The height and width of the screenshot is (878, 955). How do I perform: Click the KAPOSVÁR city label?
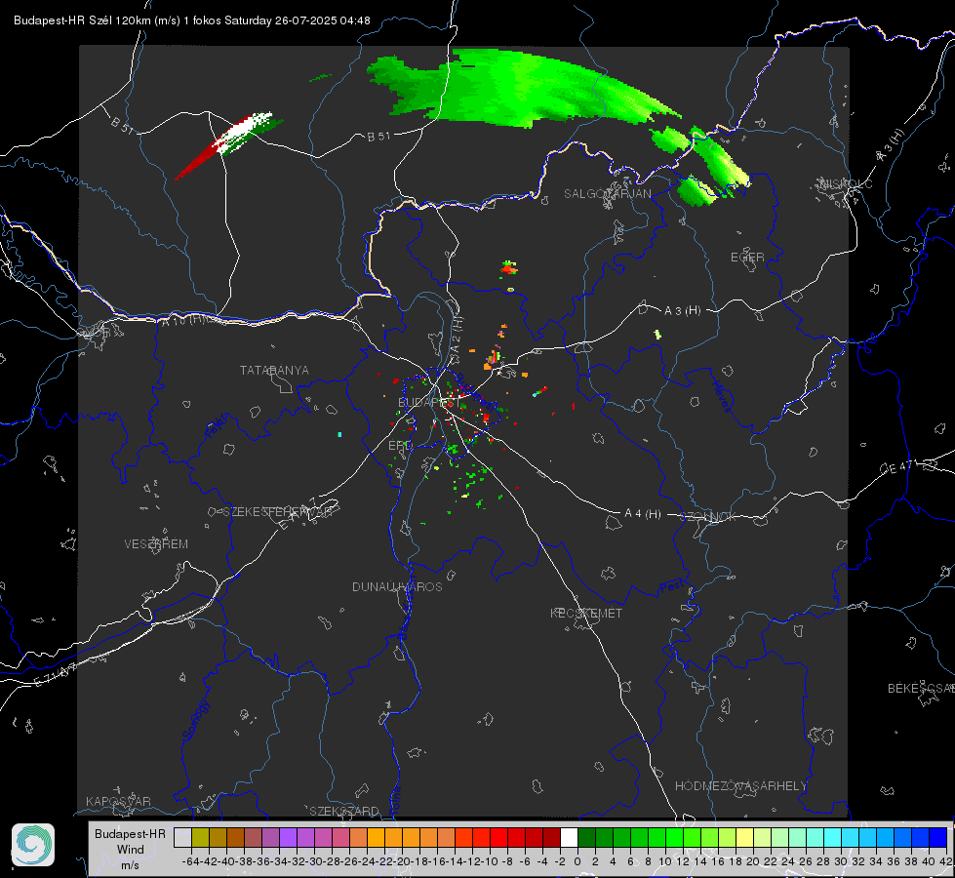pos(118,802)
